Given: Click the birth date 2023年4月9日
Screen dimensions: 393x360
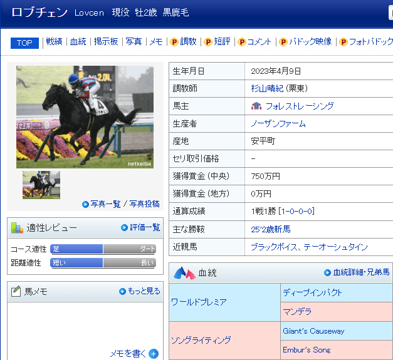Looking at the screenshot, I should (276, 71).
